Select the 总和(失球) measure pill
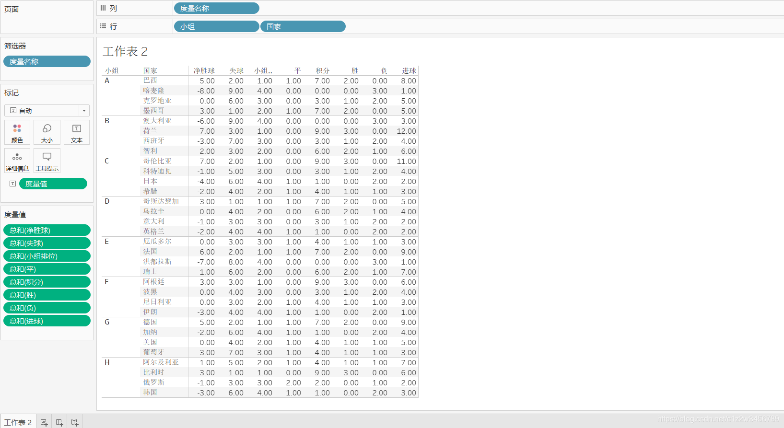The width and height of the screenshot is (784, 428). point(47,243)
